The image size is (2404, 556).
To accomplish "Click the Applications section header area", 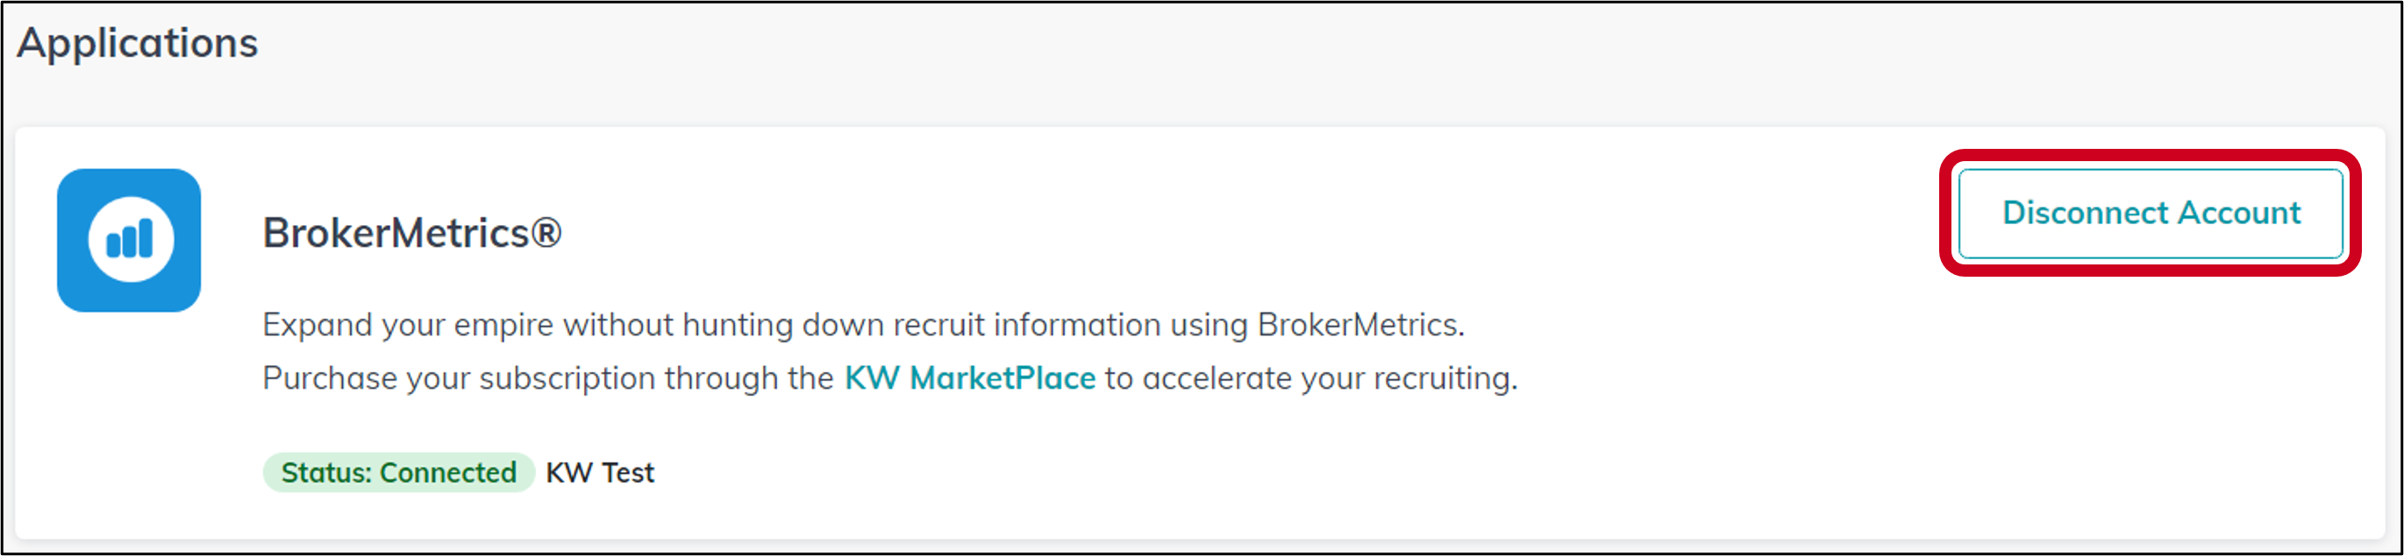I will coord(138,42).
